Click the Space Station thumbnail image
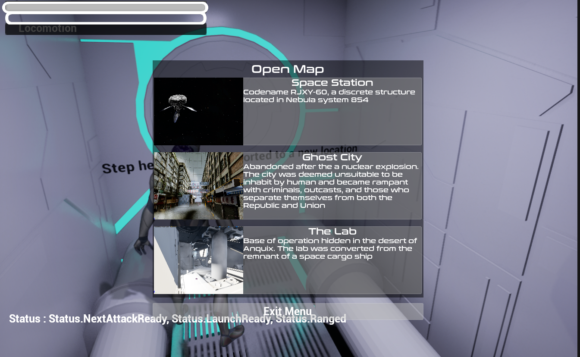 (x=198, y=111)
